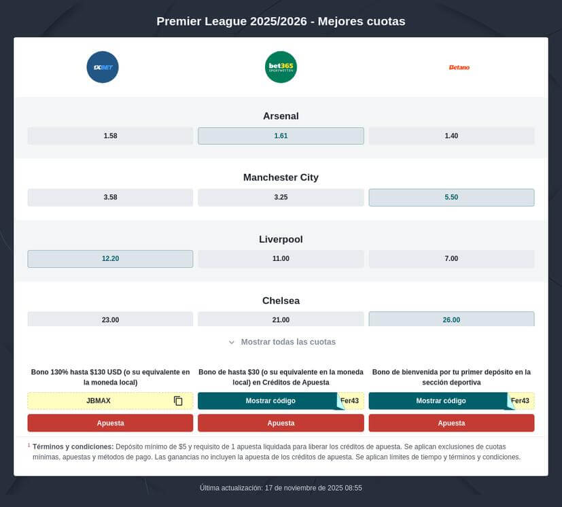The height and width of the screenshot is (507, 562).
Task: Select Arsenal's highlighted 1.61 odds
Action: (281, 135)
